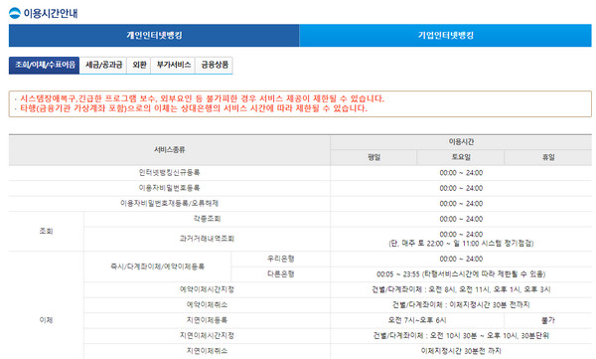Click the 이체 category cell
Image resolution: width=596 pixels, height=359 pixels.
pyautogui.click(x=46, y=320)
